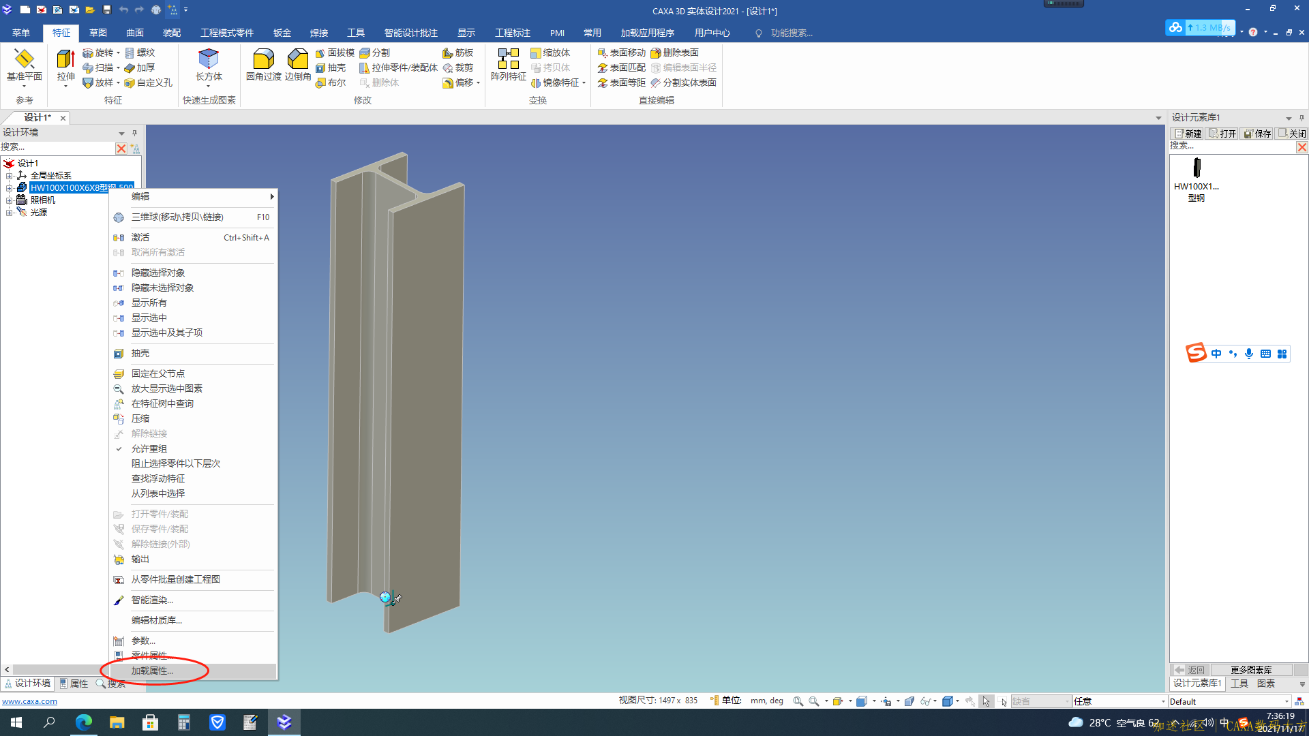
Task: Select the 缩放体 scale body tool
Action: click(x=550, y=52)
